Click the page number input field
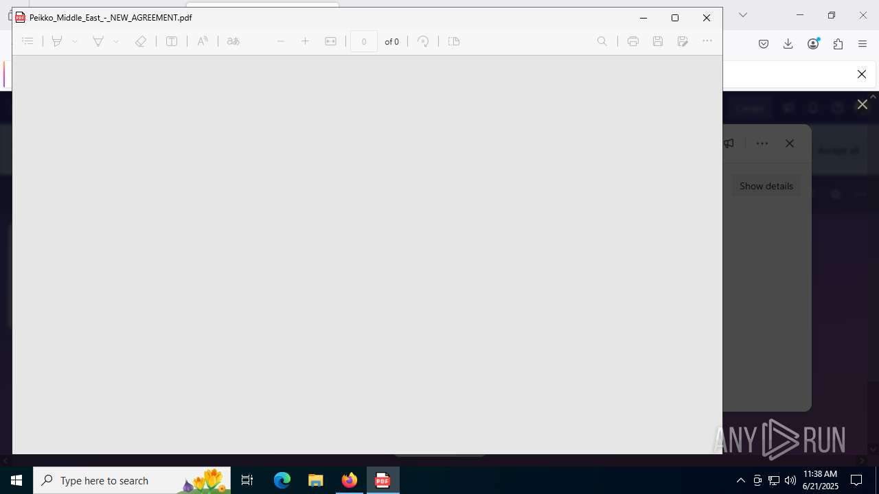The image size is (879, 494). (364, 41)
